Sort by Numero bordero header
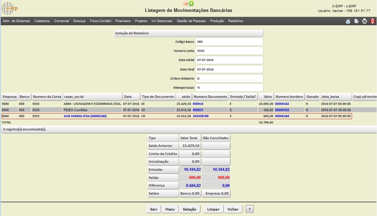 click(289, 97)
